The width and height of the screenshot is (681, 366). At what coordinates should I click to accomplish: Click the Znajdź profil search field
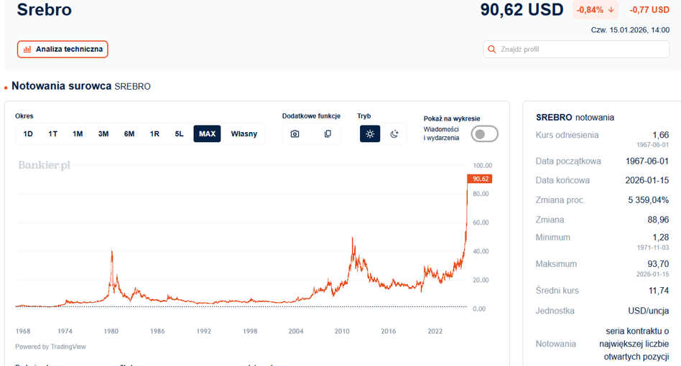click(576, 49)
